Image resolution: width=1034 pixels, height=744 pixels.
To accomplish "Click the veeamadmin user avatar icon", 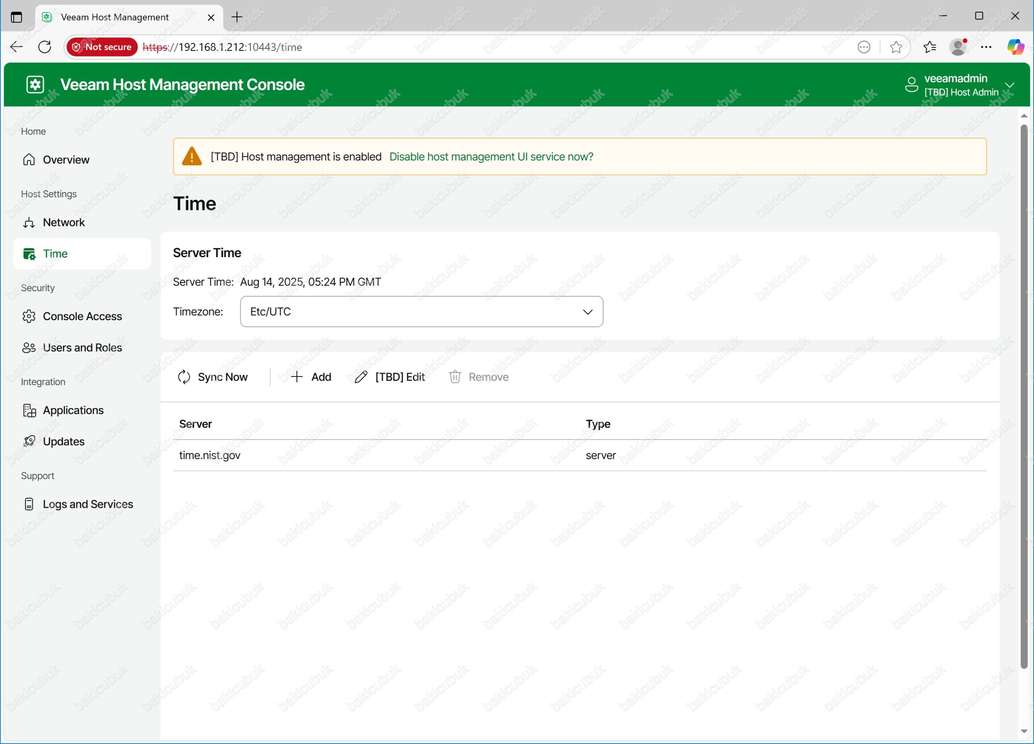I will click(911, 85).
